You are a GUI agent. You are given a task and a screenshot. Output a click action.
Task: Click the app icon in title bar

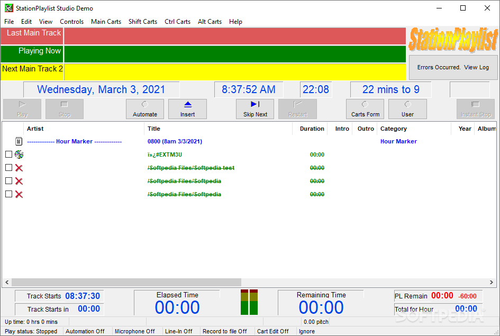(x=9, y=8)
